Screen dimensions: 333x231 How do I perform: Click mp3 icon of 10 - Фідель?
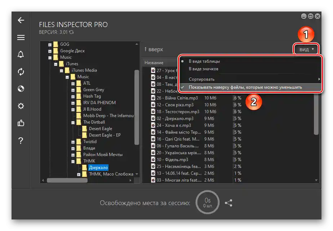pos(153,159)
